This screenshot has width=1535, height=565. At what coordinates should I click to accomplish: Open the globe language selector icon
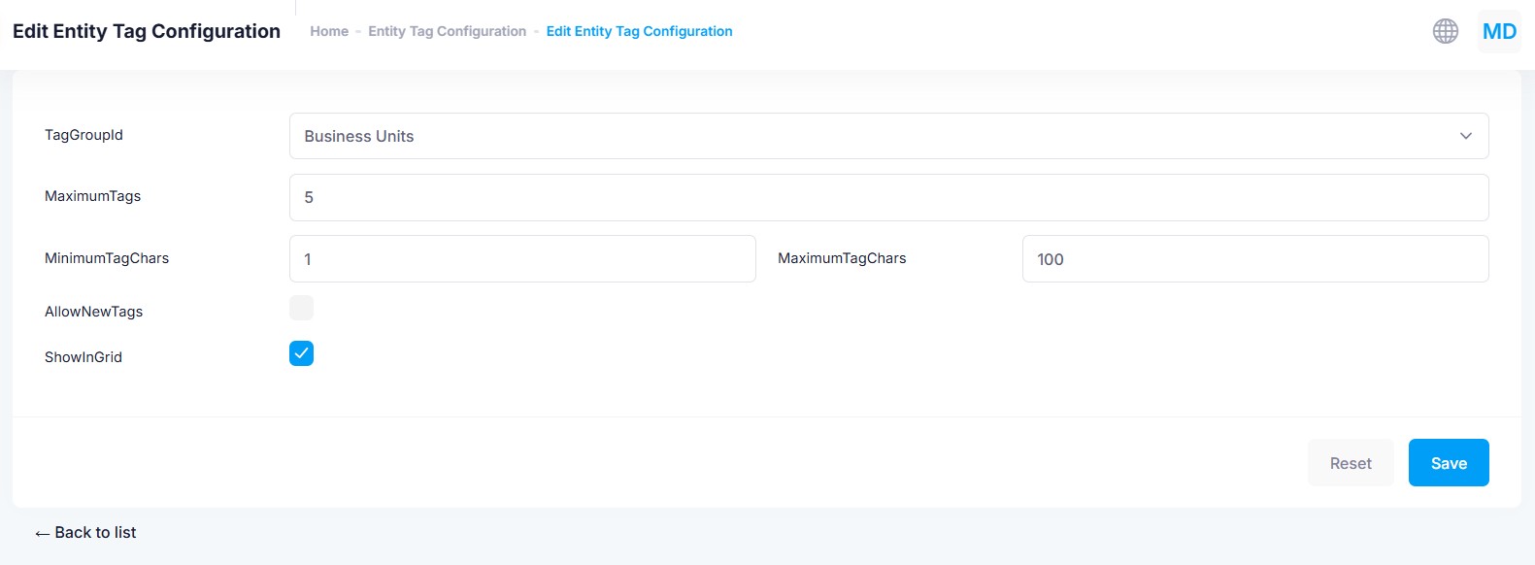(x=1446, y=31)
